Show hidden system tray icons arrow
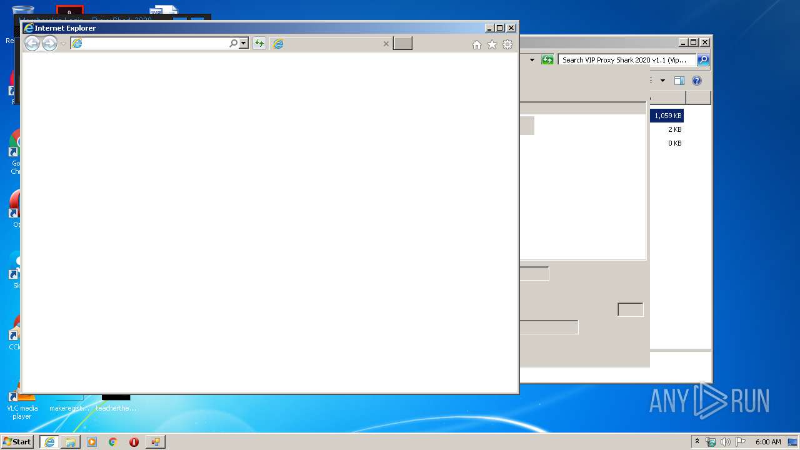 coord(697,441)
